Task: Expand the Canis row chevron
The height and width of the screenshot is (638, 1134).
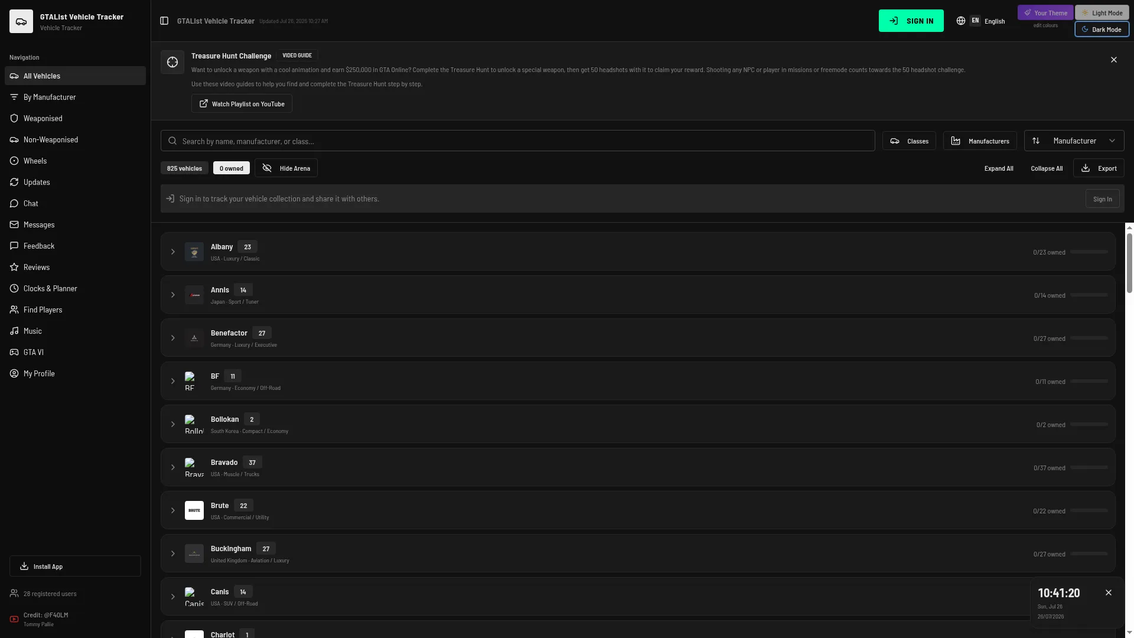Action: tap(173, 597)
